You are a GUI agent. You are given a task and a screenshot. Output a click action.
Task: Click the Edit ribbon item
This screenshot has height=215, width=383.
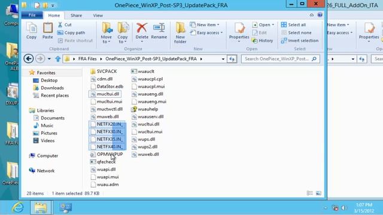pyautogui.click(x=259, y=33)
